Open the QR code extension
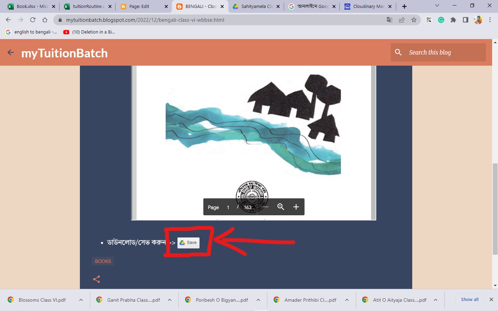Screen dimensions: 498x311 point(429,20)
